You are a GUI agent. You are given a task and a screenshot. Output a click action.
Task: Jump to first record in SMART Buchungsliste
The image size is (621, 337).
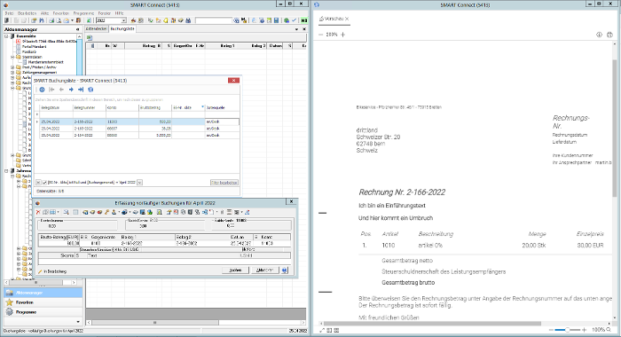(51, 90)
